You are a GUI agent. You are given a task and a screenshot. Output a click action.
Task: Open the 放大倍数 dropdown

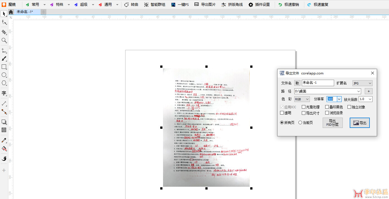(366, 99)
